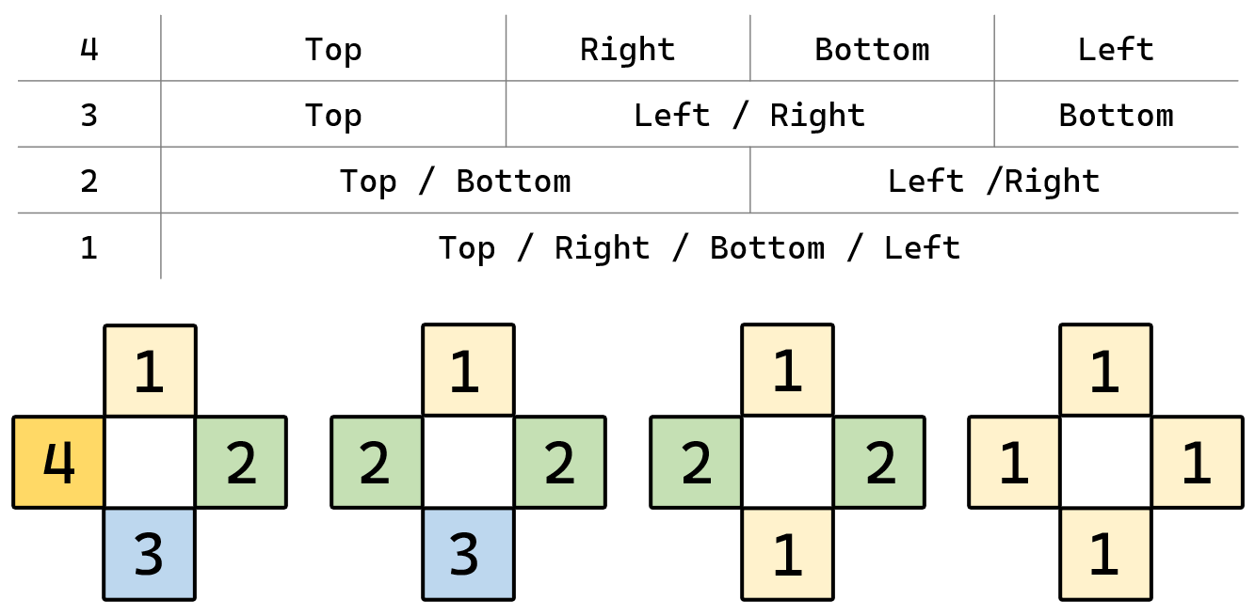Click the right green 2 of third cross
This screenshot has height=616, width=1255.
coord(878,463)
